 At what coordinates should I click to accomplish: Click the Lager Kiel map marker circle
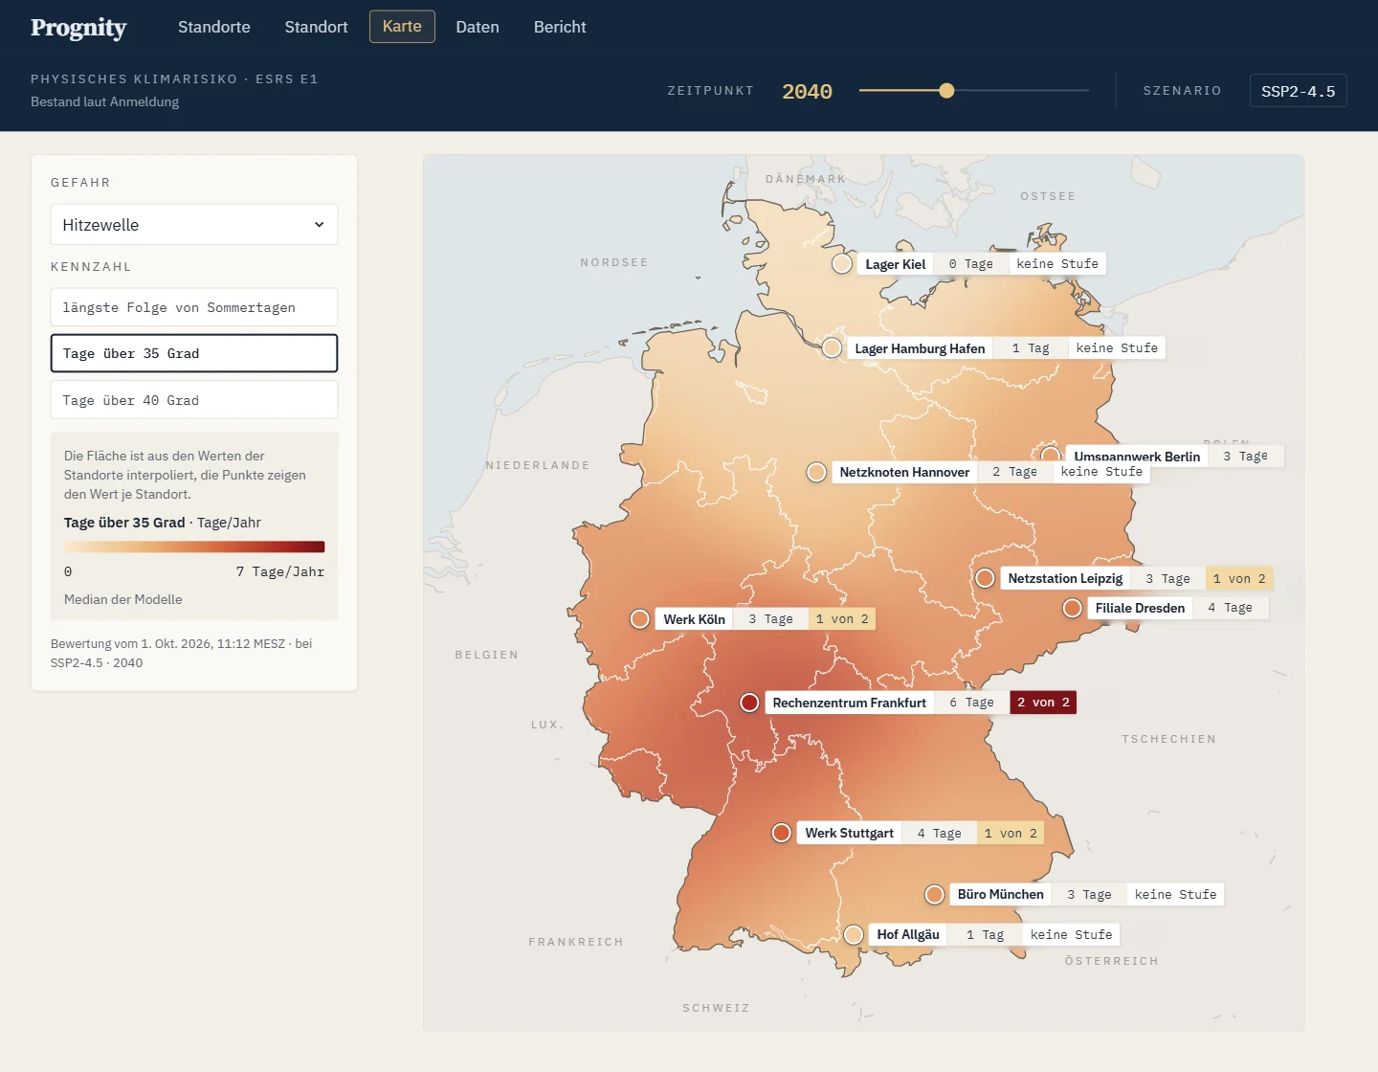click(842, 264)
